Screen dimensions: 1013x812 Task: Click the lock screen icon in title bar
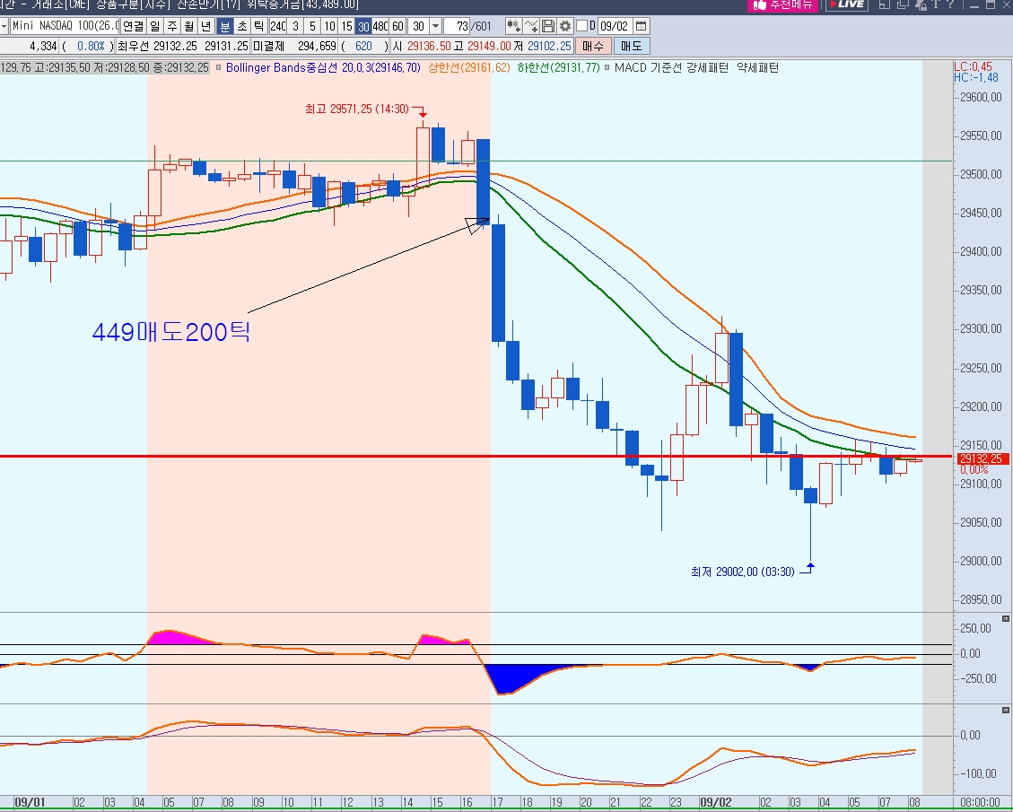[921, 4]
